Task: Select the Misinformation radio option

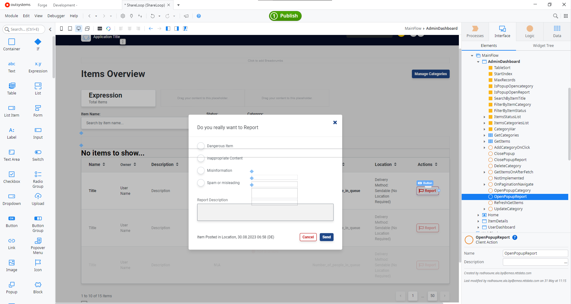Action: (x=201, y=171)
